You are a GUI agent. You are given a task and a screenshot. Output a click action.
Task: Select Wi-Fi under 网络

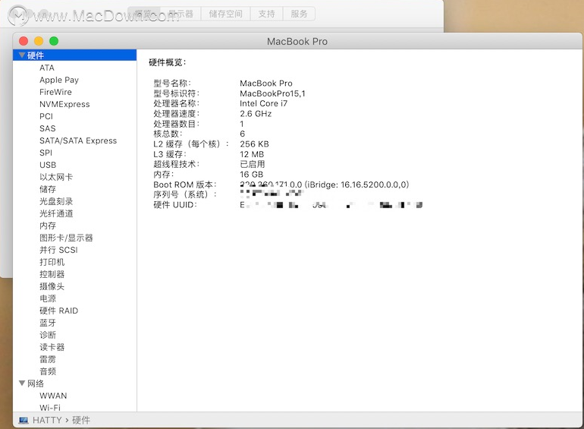(50, 408)
